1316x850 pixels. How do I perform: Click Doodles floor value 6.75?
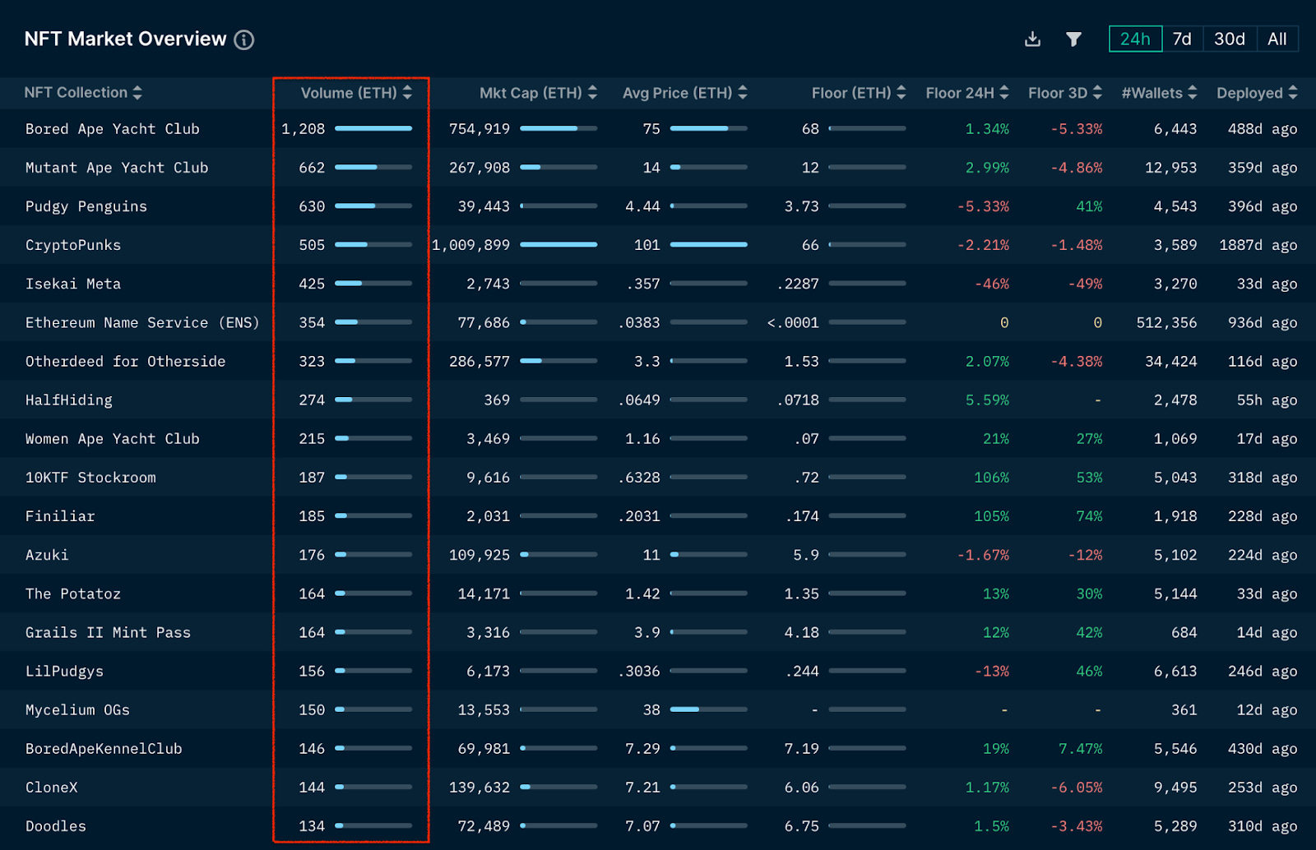click(x=802, y=826)
